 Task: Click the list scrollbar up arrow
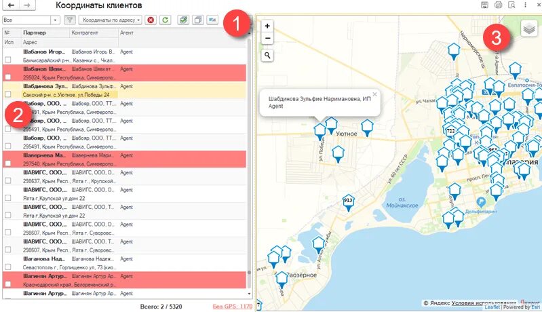(249, 33)
